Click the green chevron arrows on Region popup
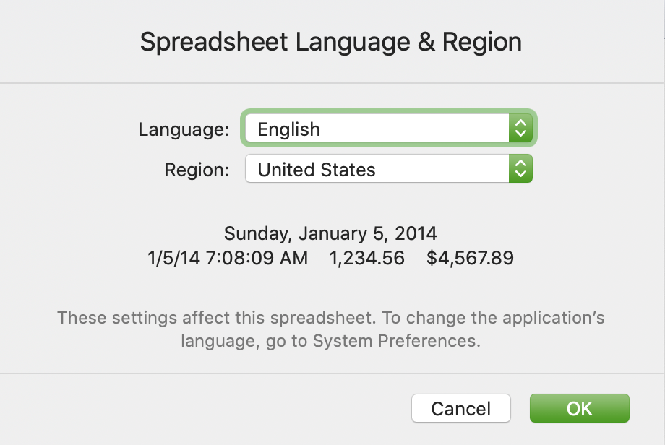Screen dimensions: 665x445 pyautogui.click(x=520, y=170)
